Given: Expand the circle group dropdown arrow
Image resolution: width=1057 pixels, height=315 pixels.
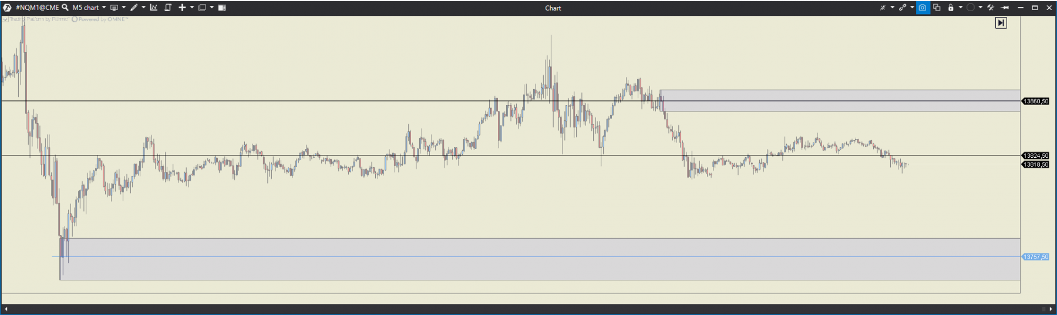Looking at the screenshot, I should pyautogui.click(x=980, y=8).
